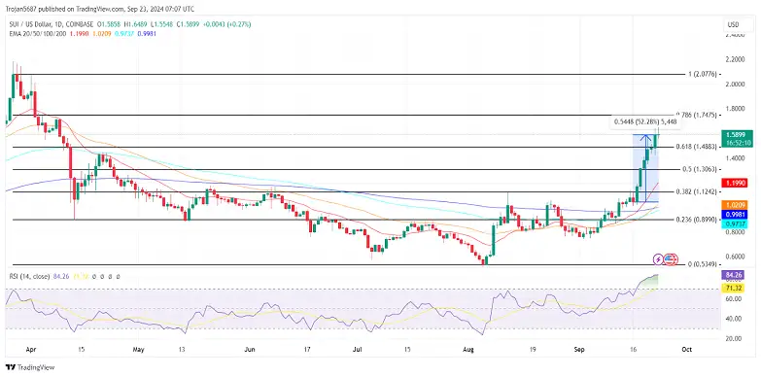Open the purple lightning event icon
This screenshot has height=377, width=761.
tap(658, 259)
